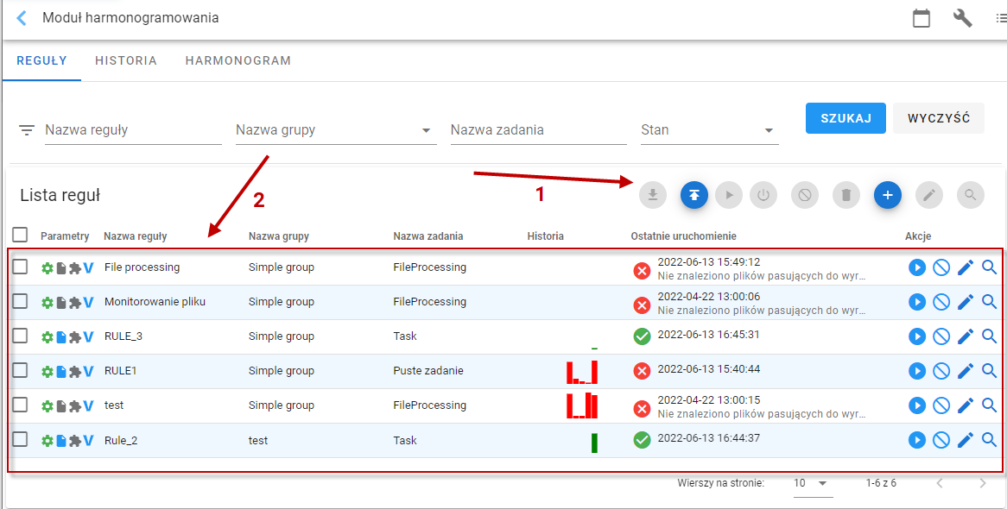Click the blocked circle toolbar icon

805,195
